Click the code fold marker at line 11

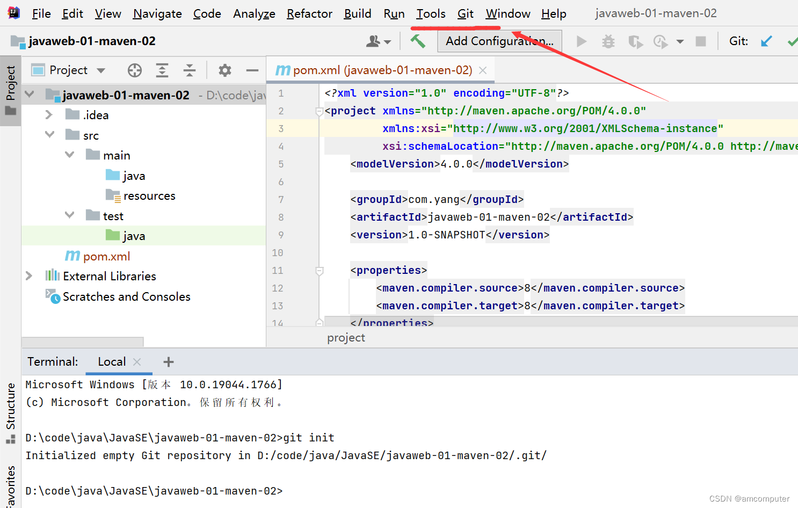point(319,271)
